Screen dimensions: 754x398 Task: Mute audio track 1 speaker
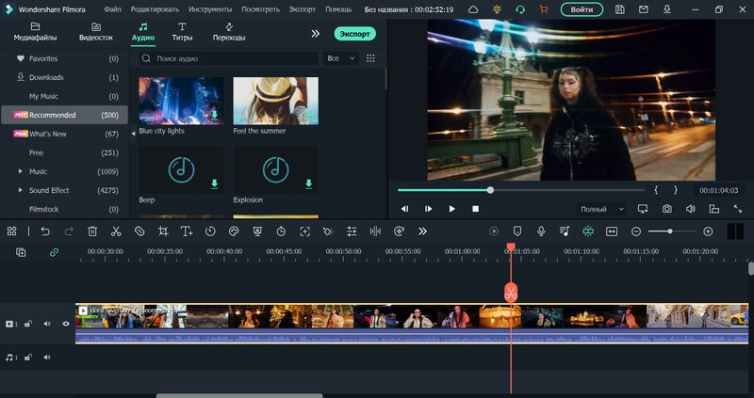(x=47, y=358)
